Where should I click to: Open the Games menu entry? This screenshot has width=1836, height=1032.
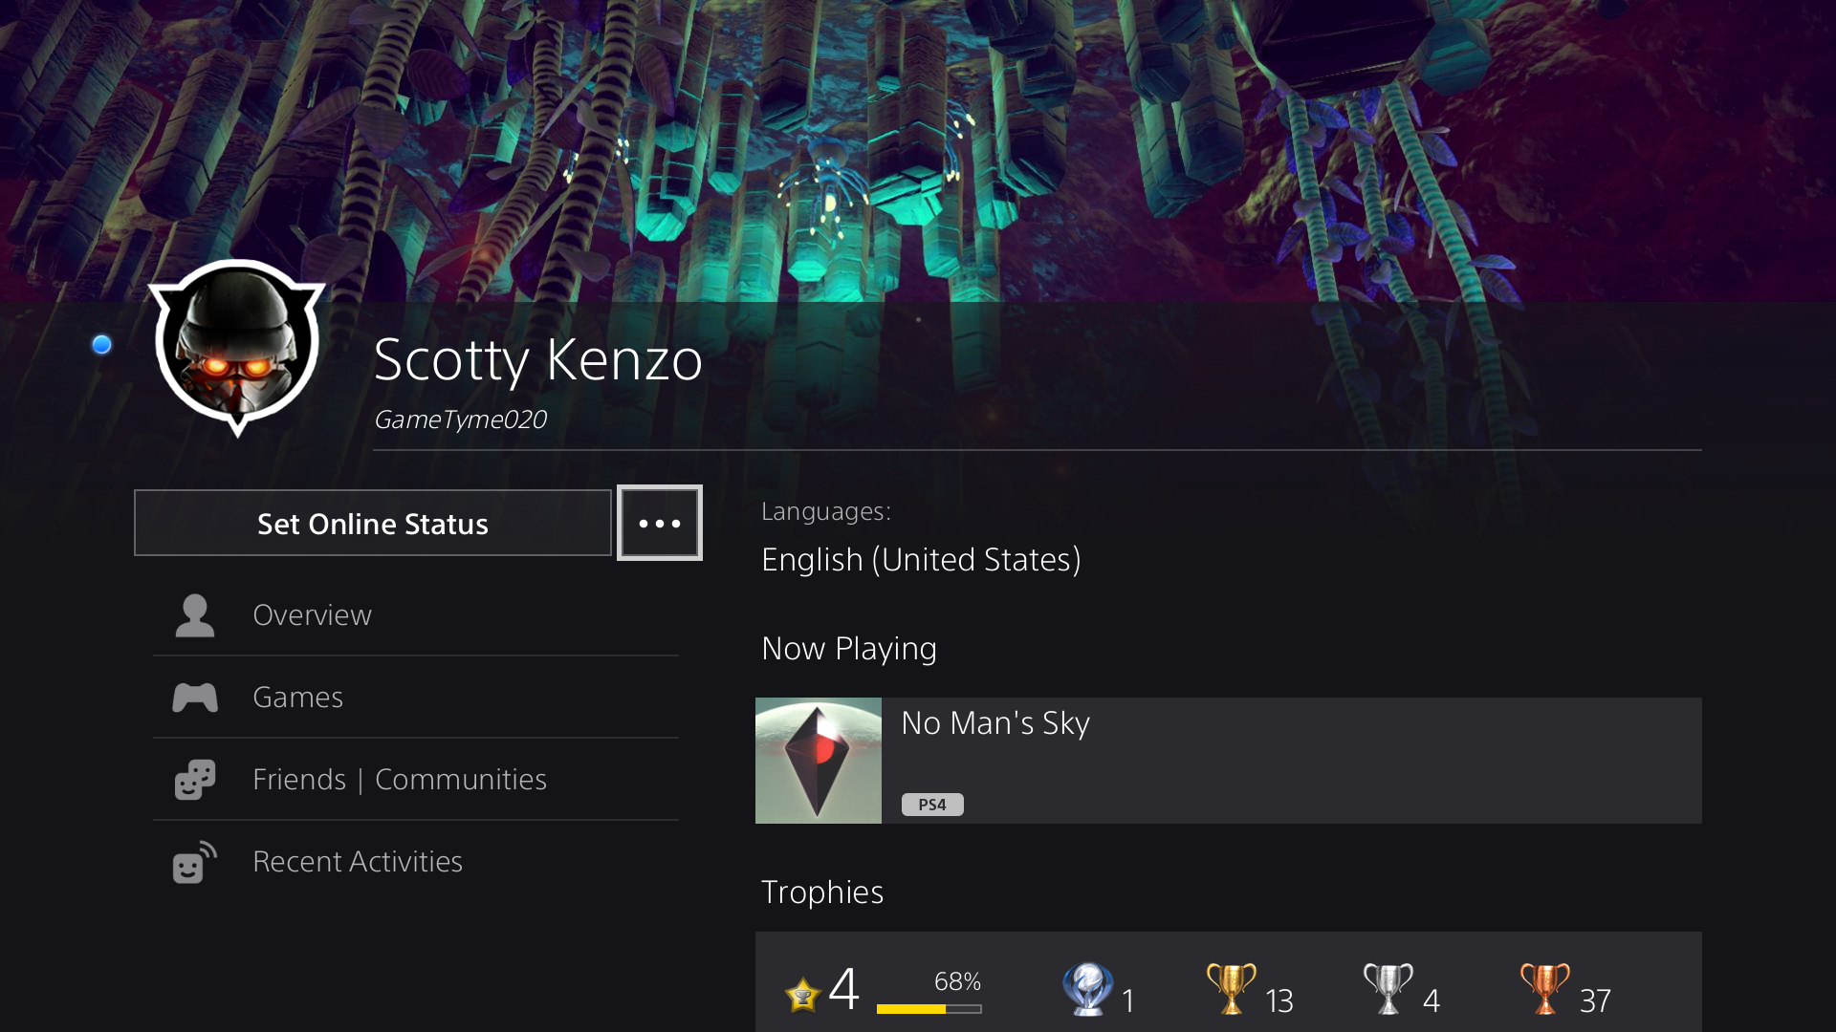[x=297, y=698]
